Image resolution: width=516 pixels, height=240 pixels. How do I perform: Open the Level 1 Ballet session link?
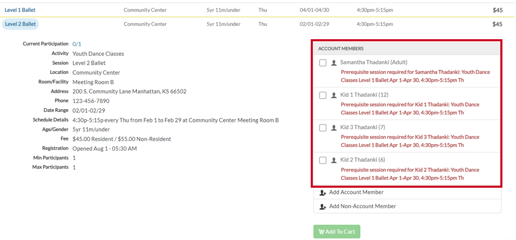pyautogui.click(x=20, y=10)
